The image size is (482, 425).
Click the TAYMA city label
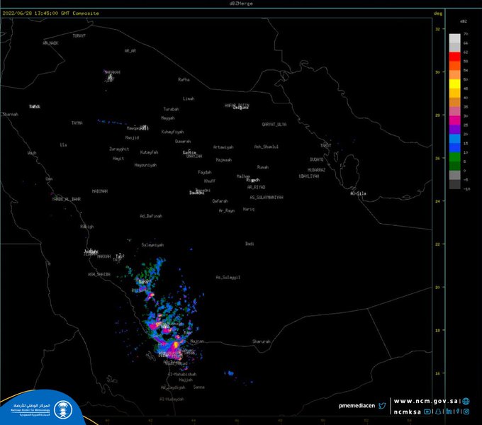tap(77, 123)
